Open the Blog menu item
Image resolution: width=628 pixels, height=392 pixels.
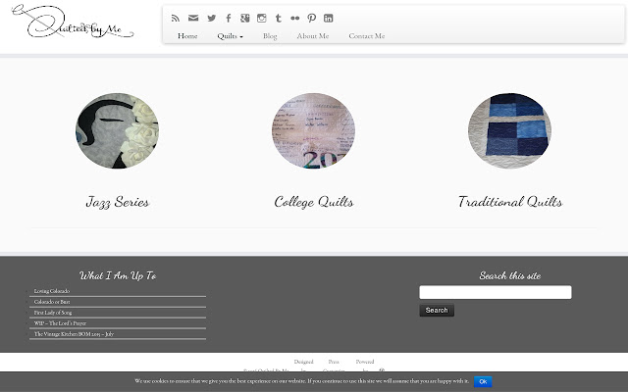pyautogui.click(x=270, y=36)
